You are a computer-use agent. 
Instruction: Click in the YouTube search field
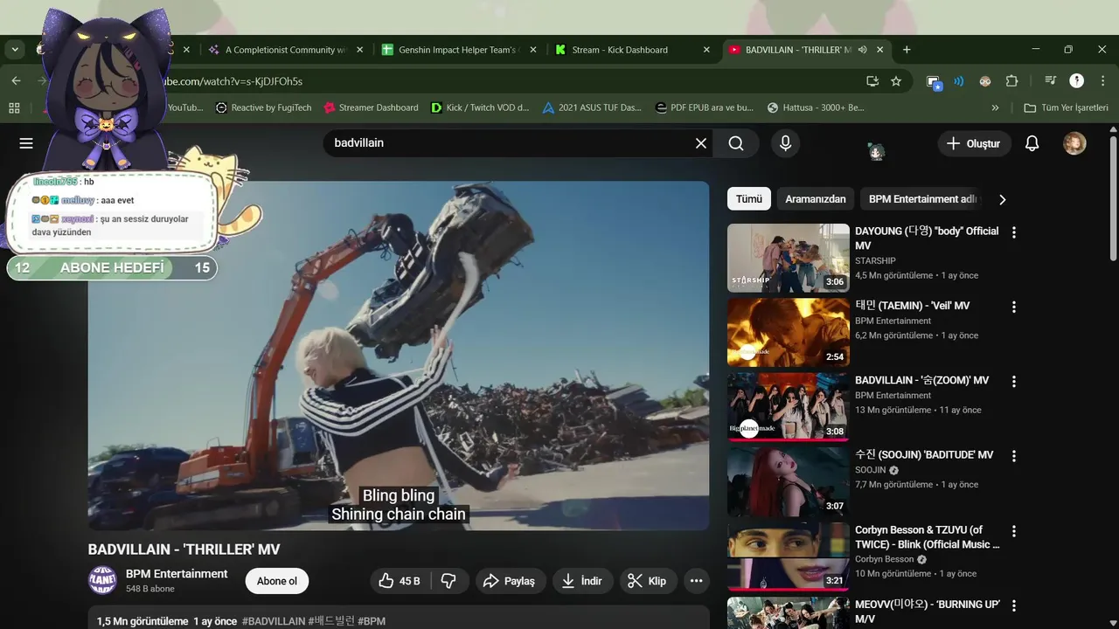pyautogui.click(x=509, y=143)
